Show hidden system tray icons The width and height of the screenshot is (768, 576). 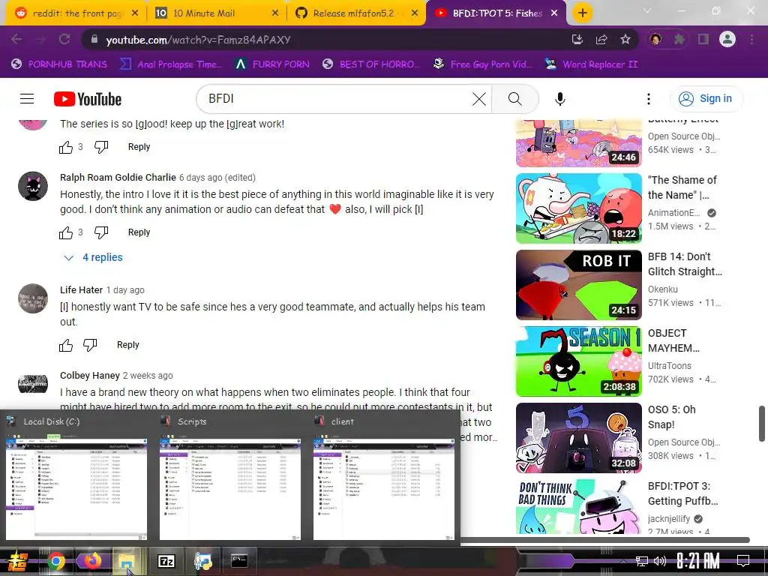623,561
